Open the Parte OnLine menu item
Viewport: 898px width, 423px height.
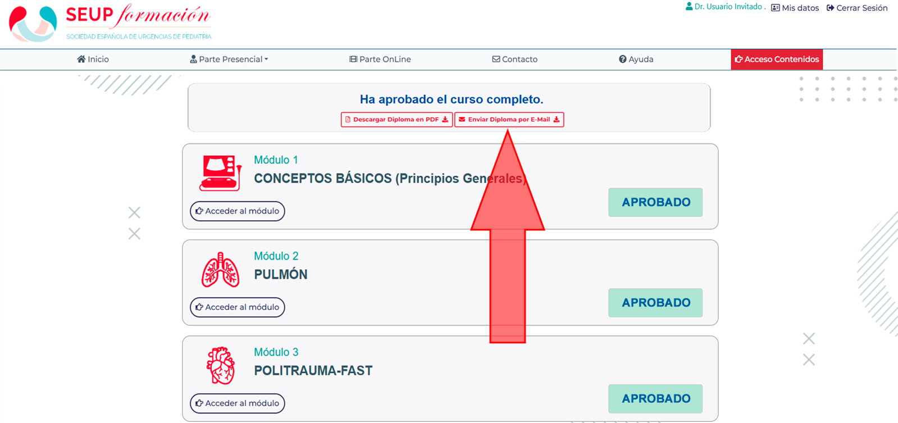380,59
